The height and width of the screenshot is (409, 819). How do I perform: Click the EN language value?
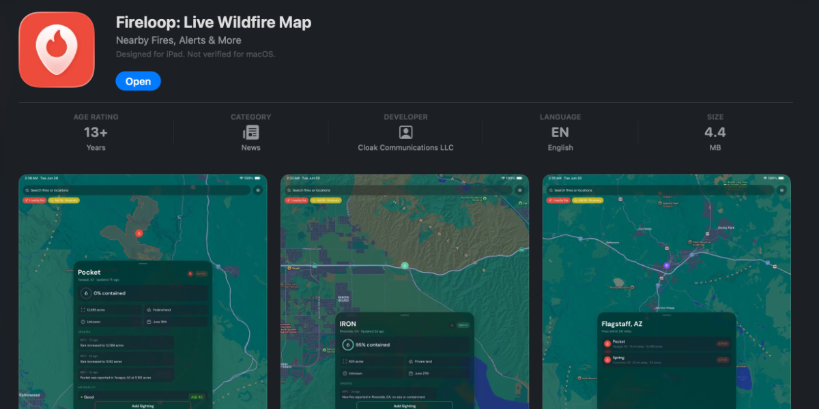560,132
